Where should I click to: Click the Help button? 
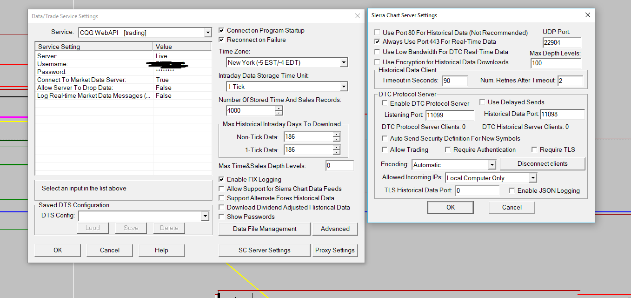point(161,250)
